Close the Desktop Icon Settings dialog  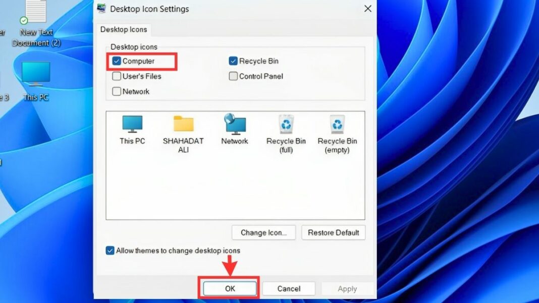[368, 9]
